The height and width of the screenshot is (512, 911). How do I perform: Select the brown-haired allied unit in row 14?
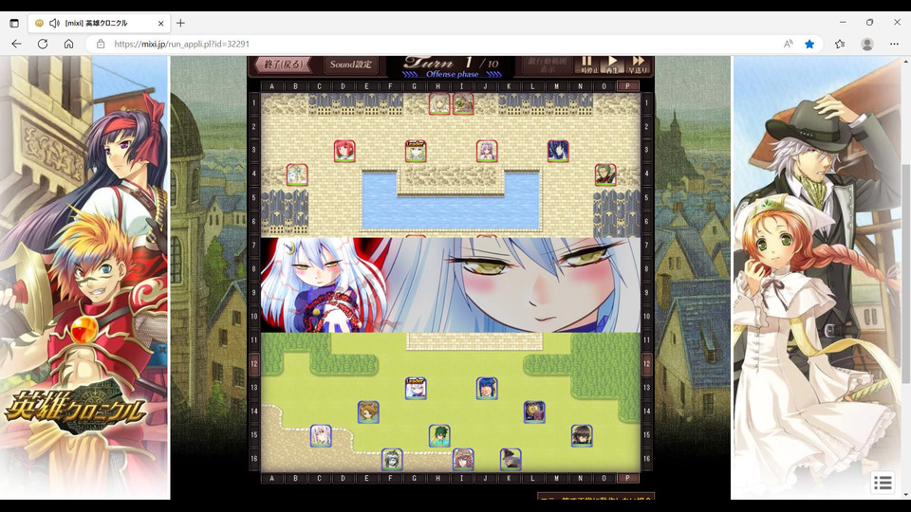click(x=368, y=412)
